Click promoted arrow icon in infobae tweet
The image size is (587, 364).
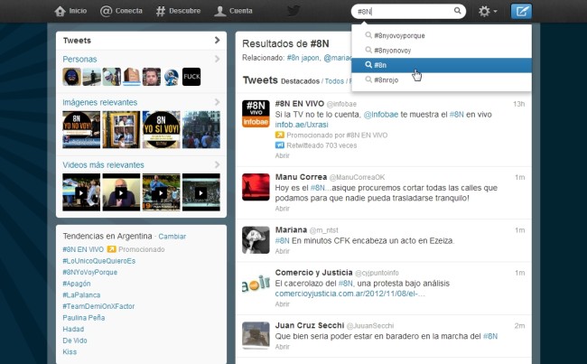coord(280,135)
